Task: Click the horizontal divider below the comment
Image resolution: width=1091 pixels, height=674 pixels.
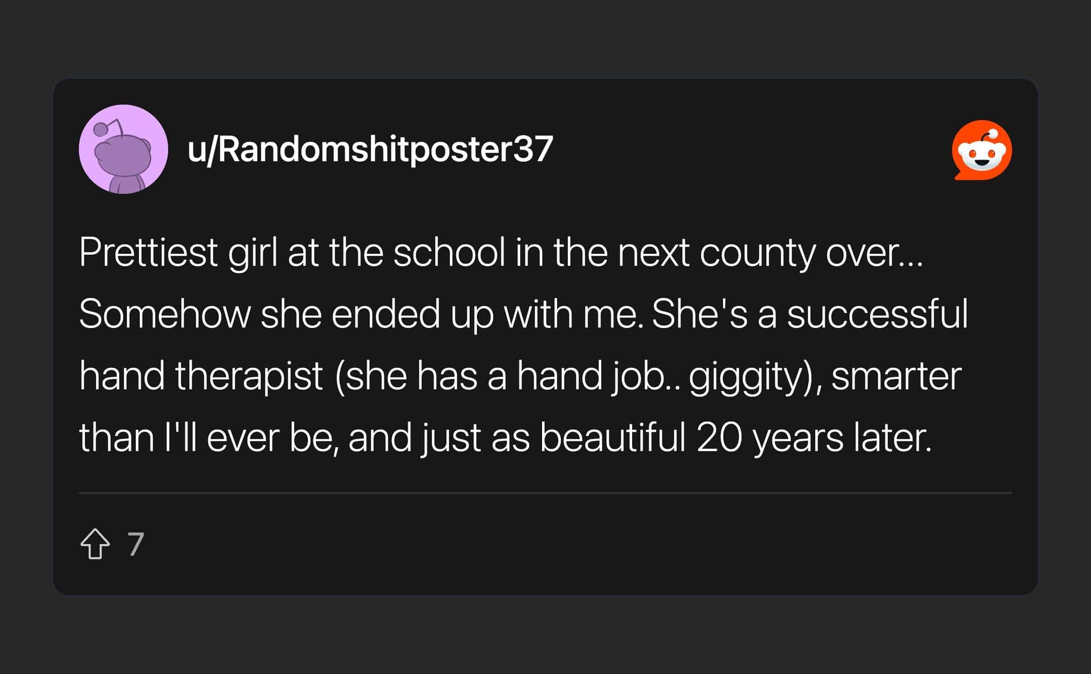Action: click(x=545, y=493)
